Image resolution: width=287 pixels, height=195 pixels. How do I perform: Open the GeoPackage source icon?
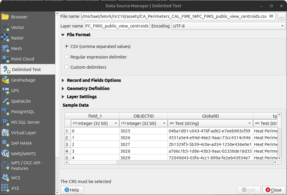[x=5, y=80]
